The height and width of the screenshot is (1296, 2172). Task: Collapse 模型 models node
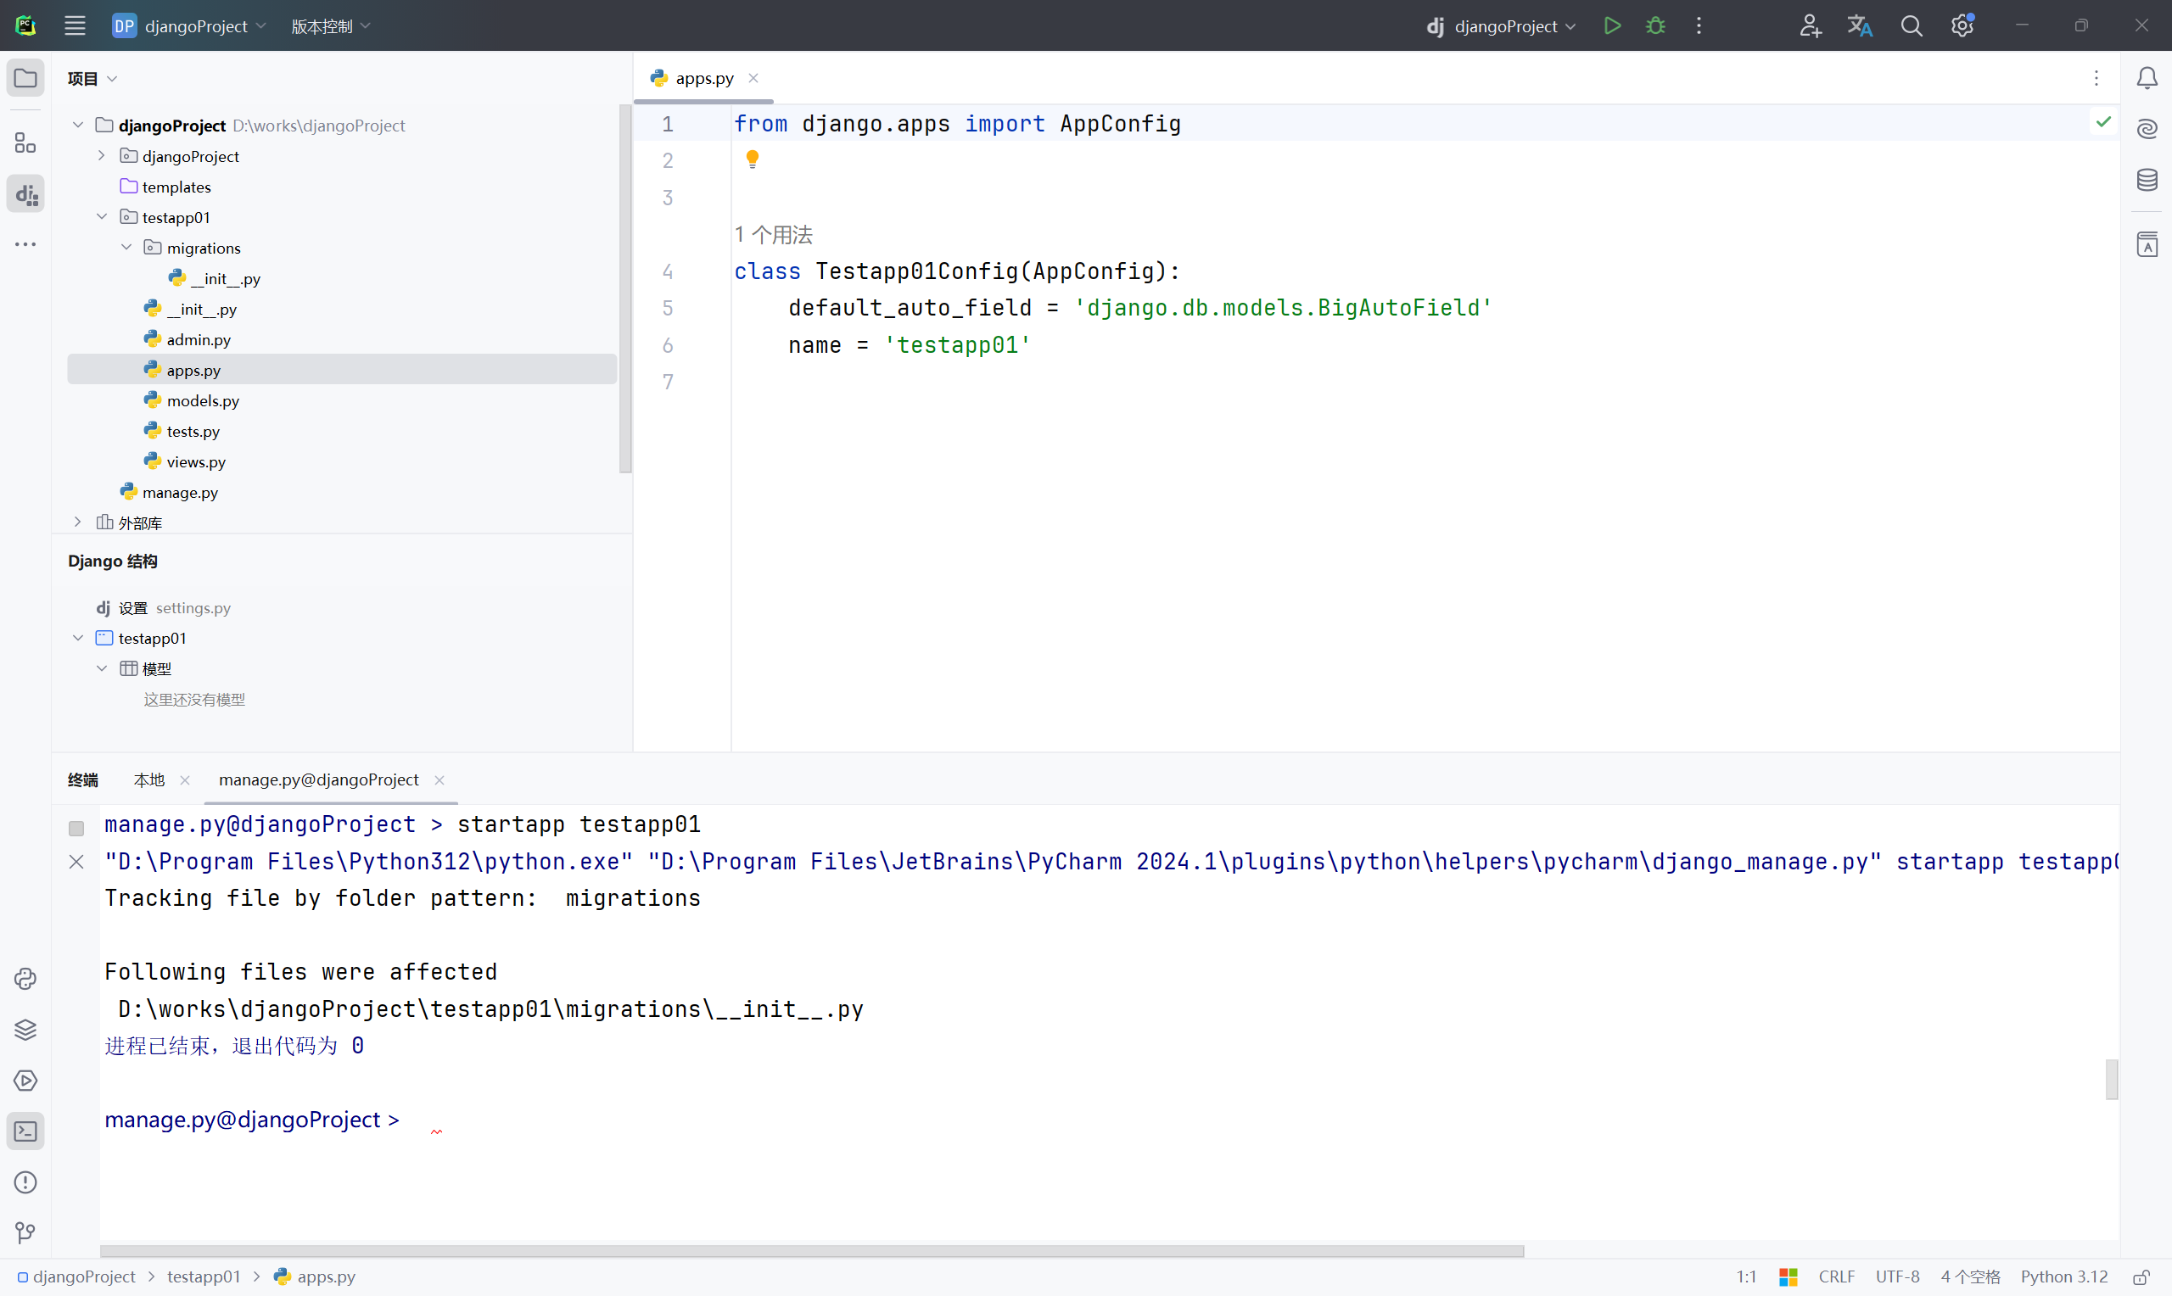pos(101,668)
